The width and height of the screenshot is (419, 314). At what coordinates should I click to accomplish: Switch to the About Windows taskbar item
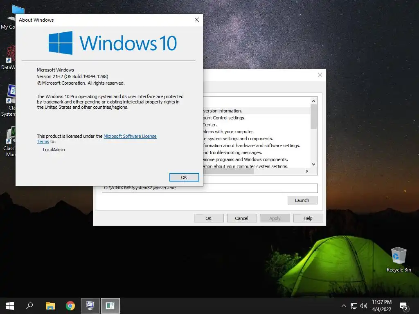110,306
